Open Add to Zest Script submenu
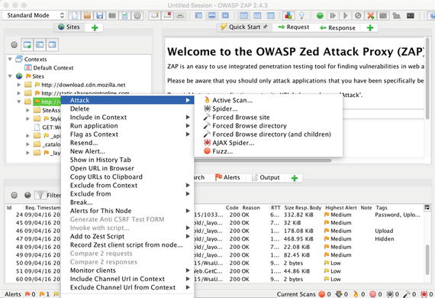Screen dimensions: 435x298 click(x=127, y=236)
